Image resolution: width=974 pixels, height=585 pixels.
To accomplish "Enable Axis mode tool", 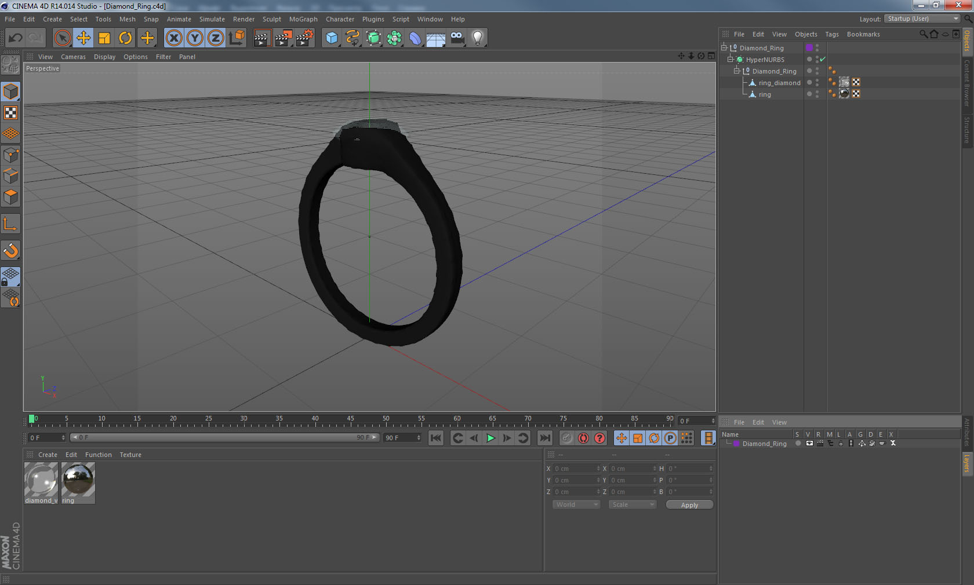I will [x=10, y=224].
